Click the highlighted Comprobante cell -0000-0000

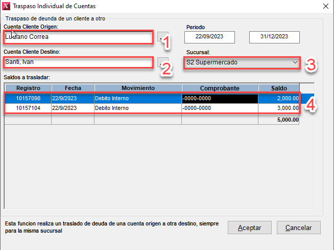point(220,98)
